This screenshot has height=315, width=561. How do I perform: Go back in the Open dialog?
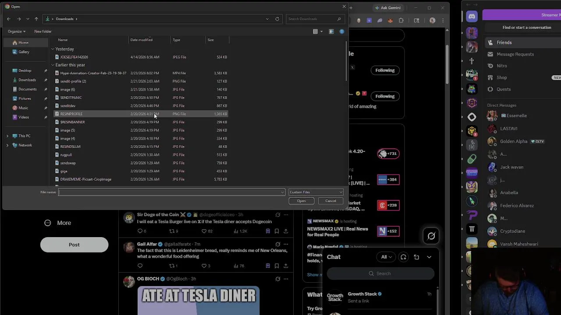coord(9,19)
